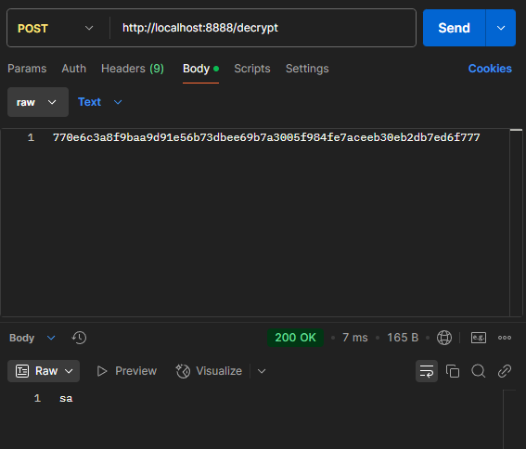526x449 pixels.
Task: Switch to the Visualize view
Action: pos(209,371)
